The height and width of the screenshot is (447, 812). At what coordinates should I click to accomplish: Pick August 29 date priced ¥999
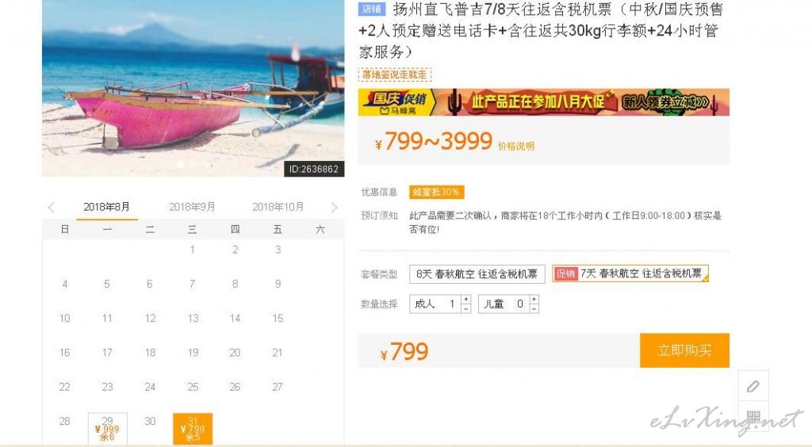point(108,428)
